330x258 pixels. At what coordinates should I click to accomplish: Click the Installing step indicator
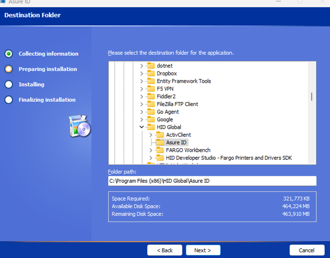tap(9, 84)
